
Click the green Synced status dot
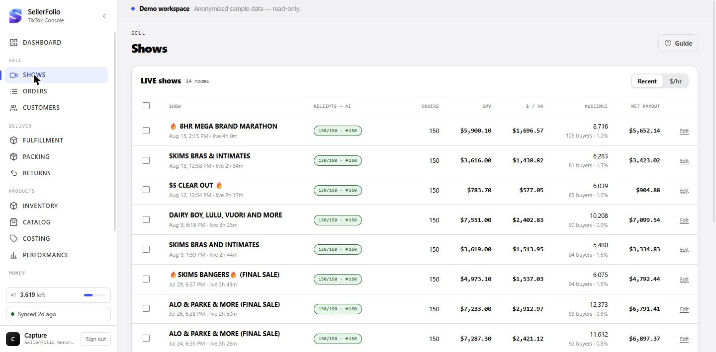[x=13, y=314]
